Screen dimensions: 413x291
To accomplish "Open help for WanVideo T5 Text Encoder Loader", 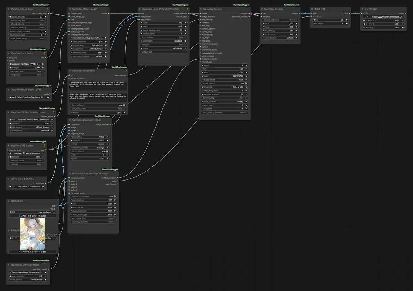I will click(53, 112).
